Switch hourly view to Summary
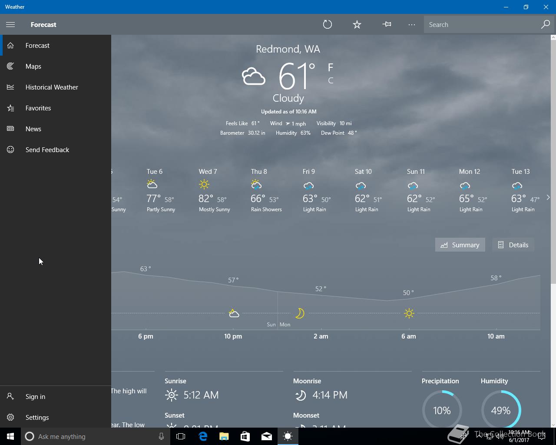556x445 pixels. [460, 245]
